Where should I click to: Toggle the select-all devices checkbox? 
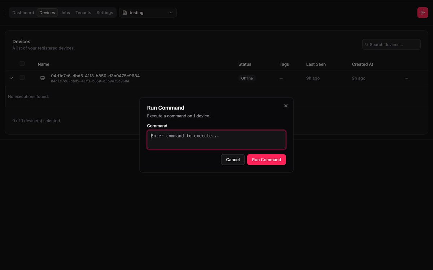[22, 63]
